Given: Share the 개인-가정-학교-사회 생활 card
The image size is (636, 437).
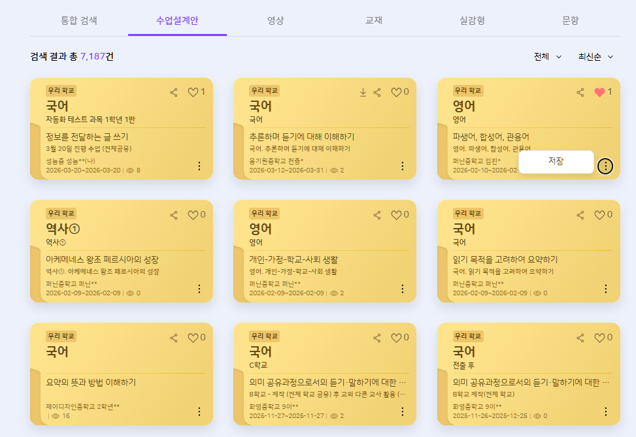Looking at the screenshot, I should (x=377, y=215).
